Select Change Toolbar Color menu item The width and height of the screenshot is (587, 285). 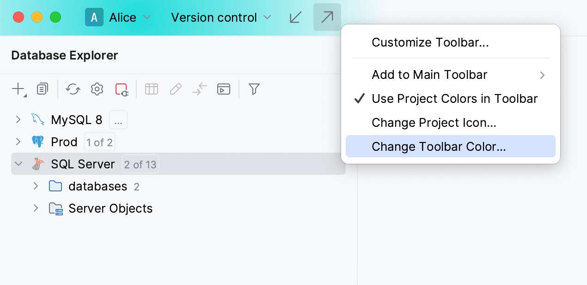(439, 147)
